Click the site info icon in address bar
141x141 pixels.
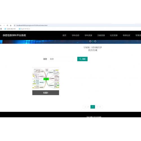click(x=15, y=25)
